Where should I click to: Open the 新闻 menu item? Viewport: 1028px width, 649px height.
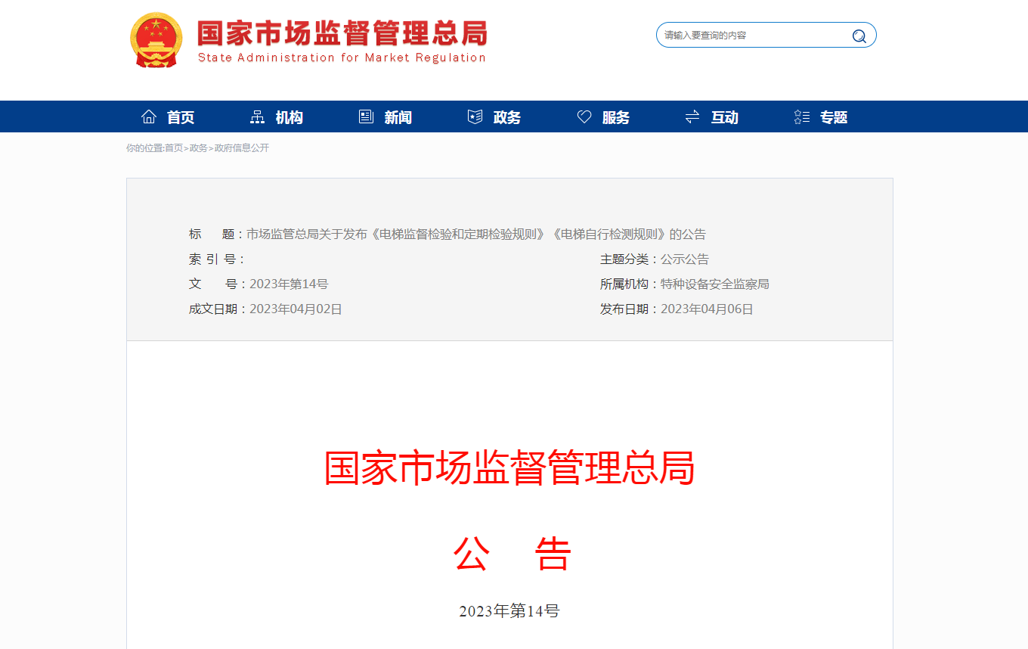coord(398,117)
